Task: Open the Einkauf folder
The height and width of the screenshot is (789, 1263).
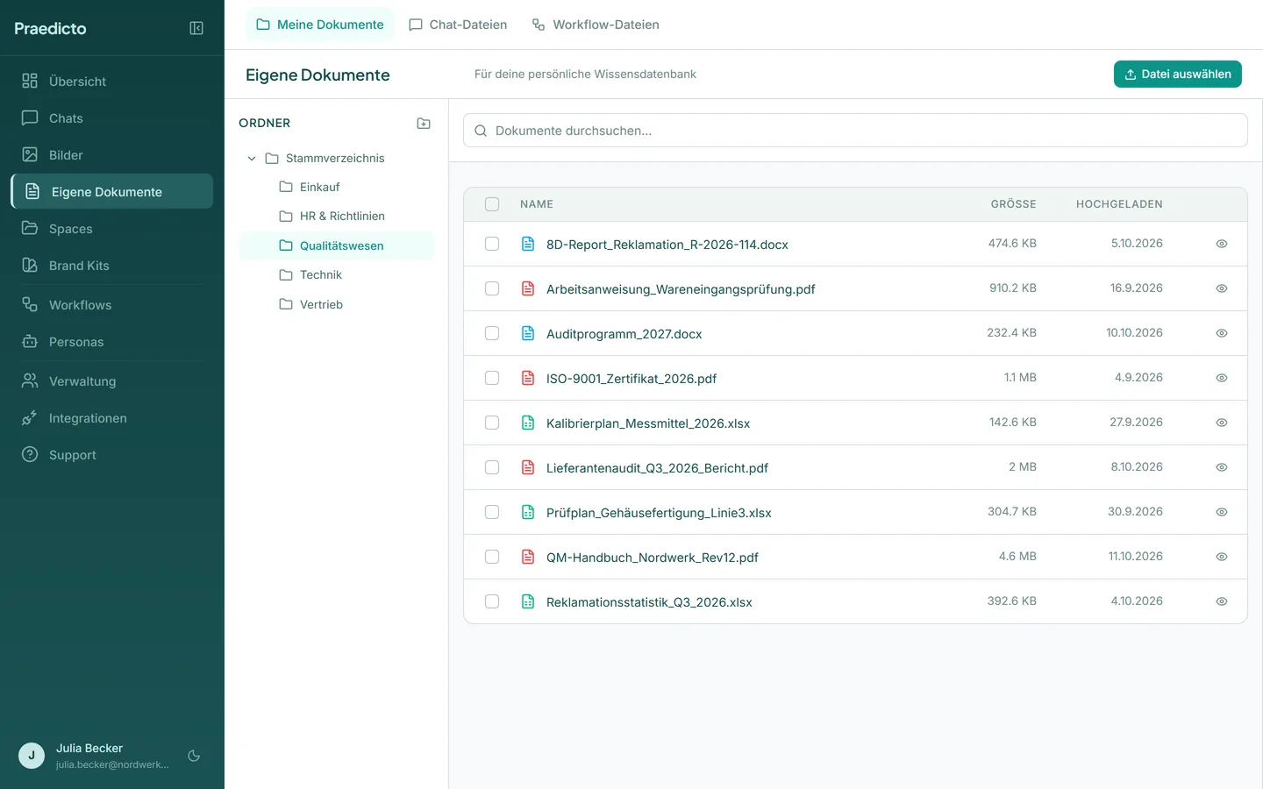Action: pos(336,188)
